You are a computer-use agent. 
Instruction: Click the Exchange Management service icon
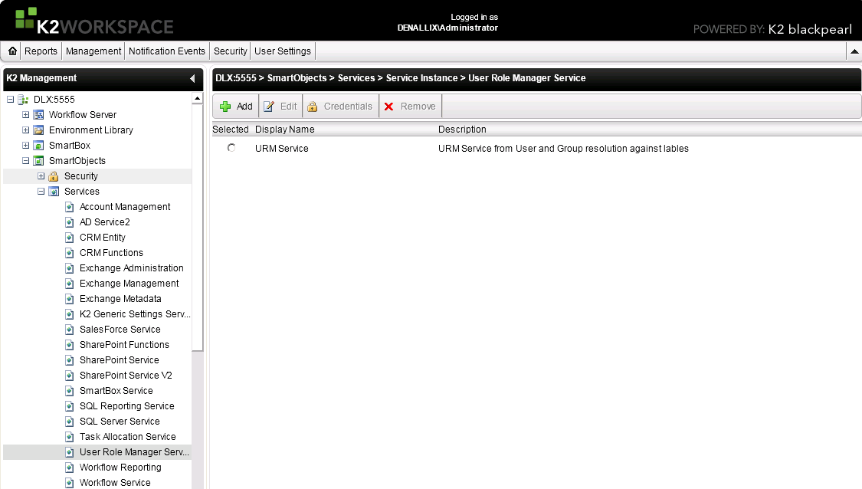69,284
